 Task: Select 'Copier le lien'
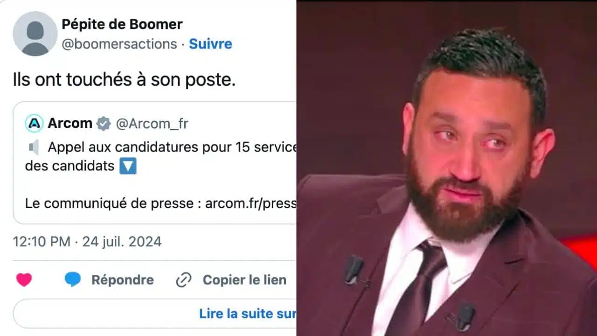[x=244, y=280]
